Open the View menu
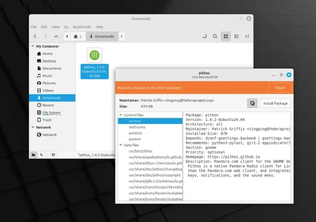This screenshot has height=222, width=316. (x=56, y=27)
